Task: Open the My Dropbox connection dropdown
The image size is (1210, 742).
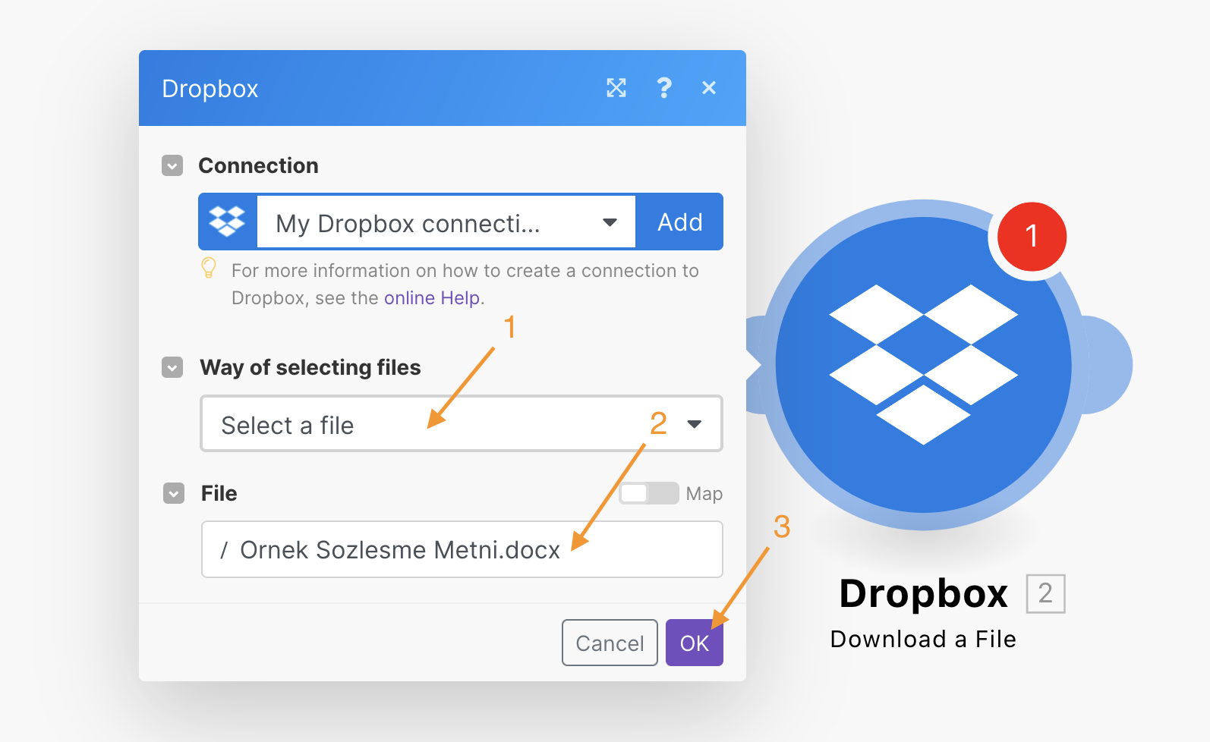Action: click(x=446, y=222)
